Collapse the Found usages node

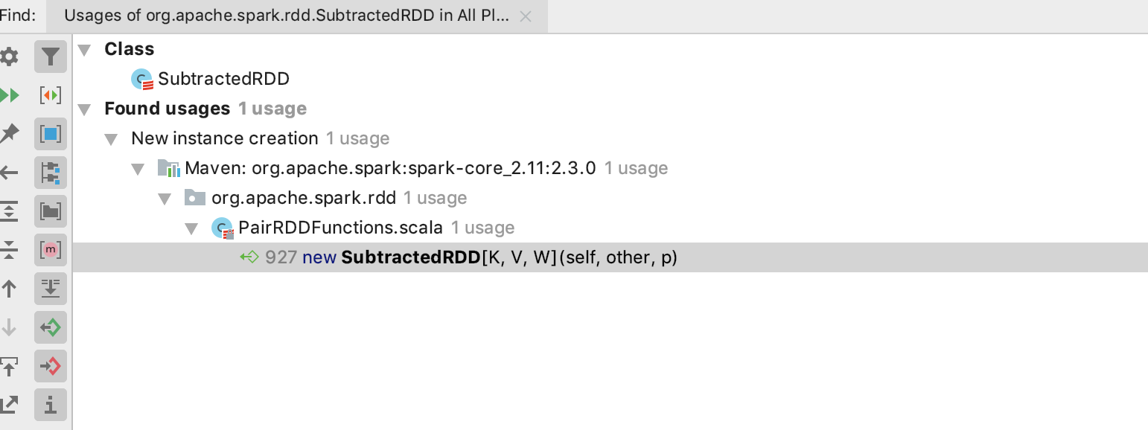tap(85, 109)
